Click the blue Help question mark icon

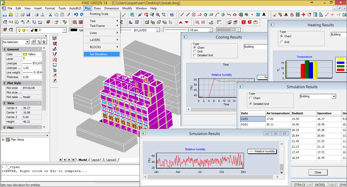[172, 14]
